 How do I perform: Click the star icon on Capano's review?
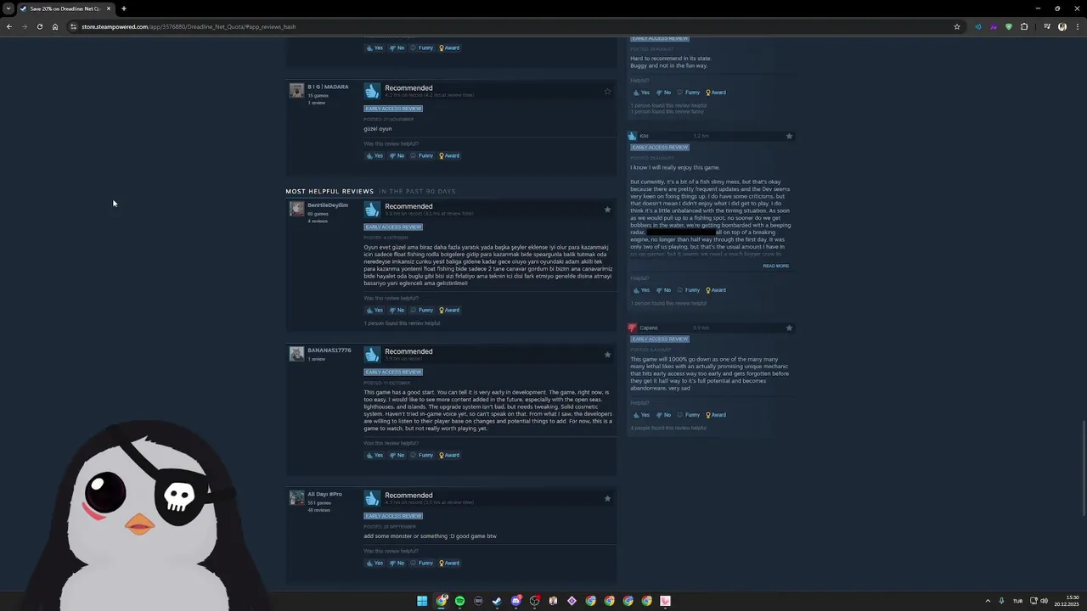point(789,328)
